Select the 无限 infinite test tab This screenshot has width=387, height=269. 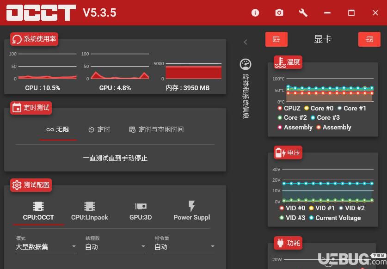pos(58,130)
